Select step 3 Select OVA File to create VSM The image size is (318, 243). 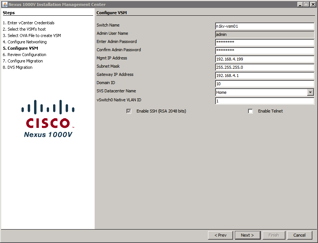point(32,36)
